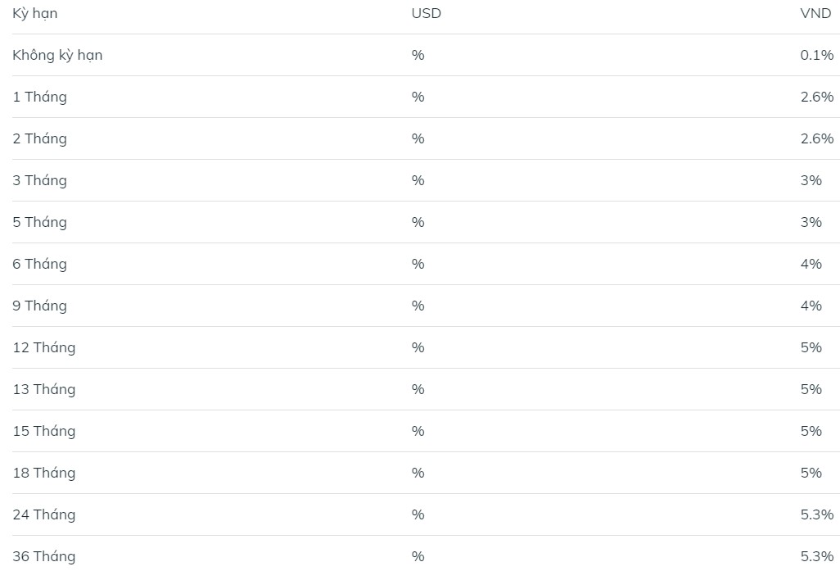840x571 pixels.
Task: Select the "1 Tháng" term label
Action: point(39,97)
